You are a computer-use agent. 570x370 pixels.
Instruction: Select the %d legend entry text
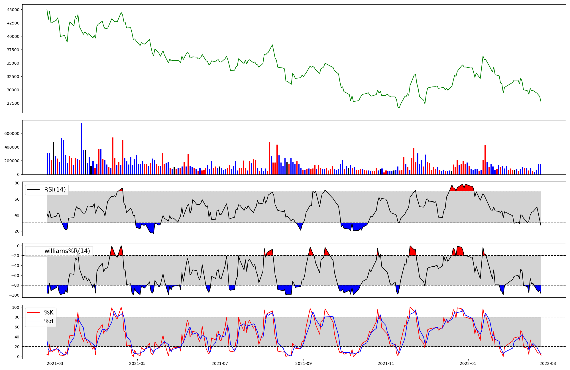coord(49,321)
